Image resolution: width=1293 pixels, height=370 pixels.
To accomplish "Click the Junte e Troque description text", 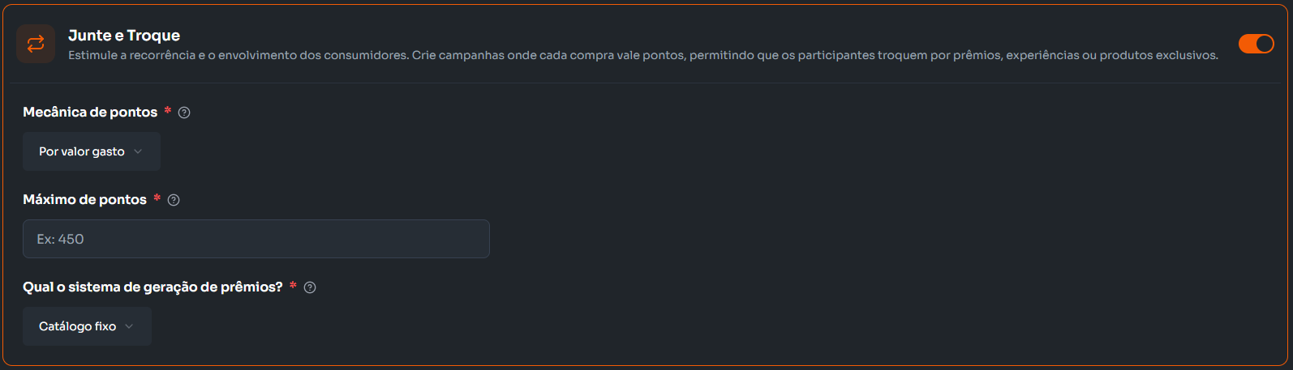I will [x=642, y=56].
